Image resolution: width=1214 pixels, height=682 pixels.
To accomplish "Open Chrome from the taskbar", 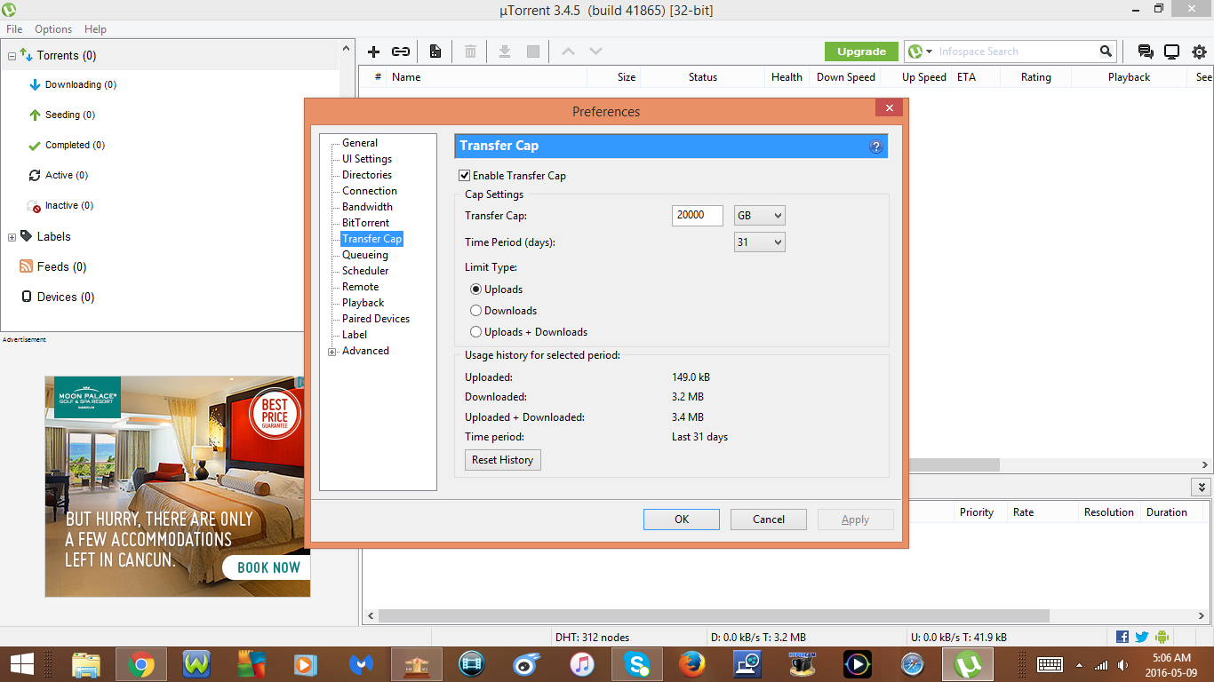I will point(140,664).
